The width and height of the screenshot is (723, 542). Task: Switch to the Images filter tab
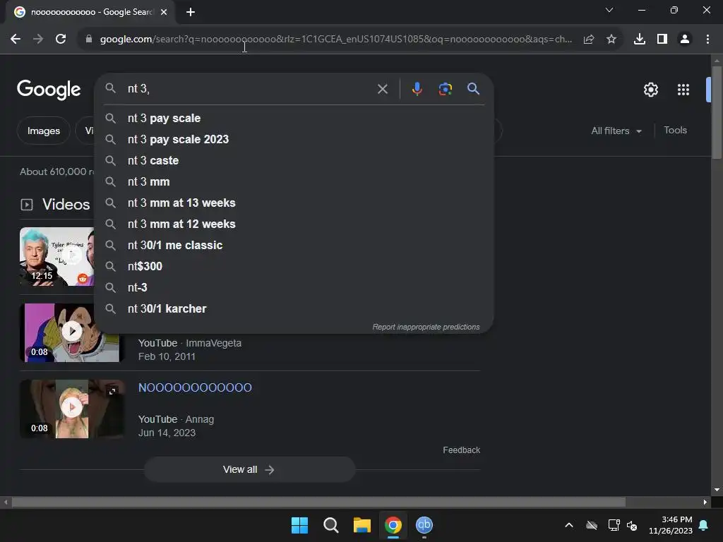tap(43, 131)
